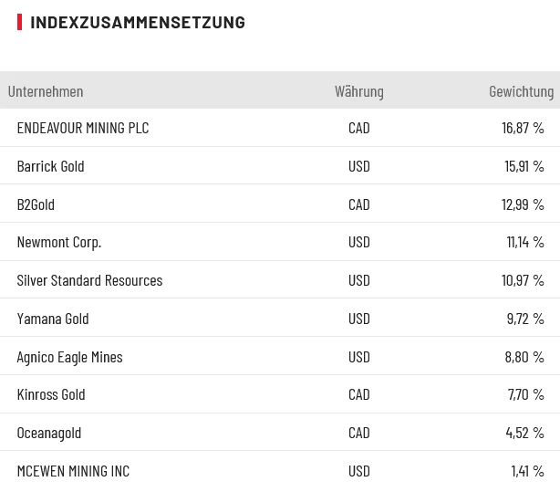Click the Unternehmen column header
560x492 pixels.
(46, 91)
